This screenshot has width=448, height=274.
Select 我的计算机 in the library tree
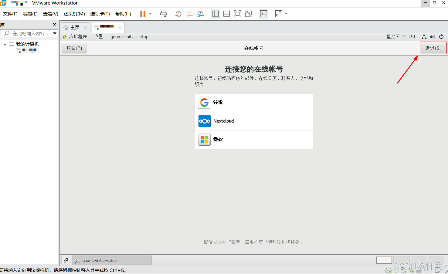tap(27, 44)
